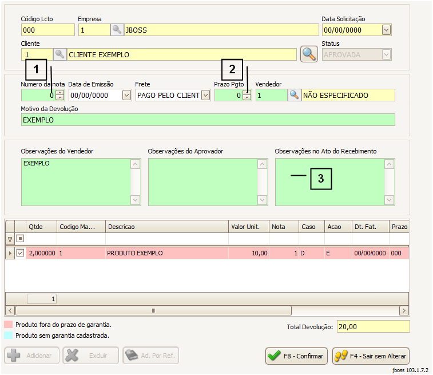433x375 pixels.
Task: Decrease Prazo Pgto with down arrow
Action: point(247,98)
